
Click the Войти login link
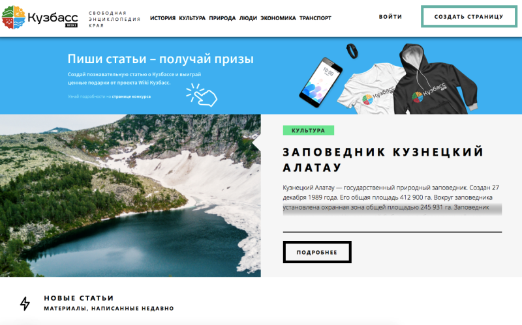click(390, 17)
